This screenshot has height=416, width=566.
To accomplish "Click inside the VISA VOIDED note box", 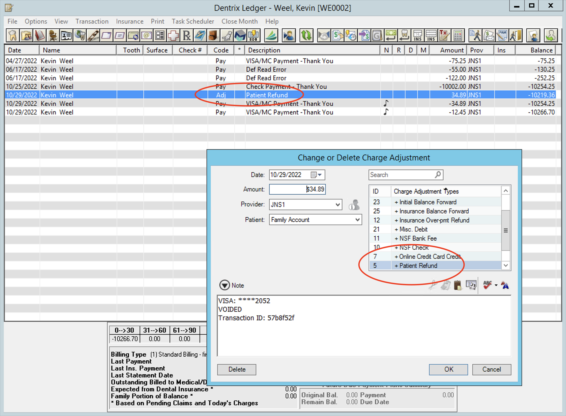I will click(364, 326).
